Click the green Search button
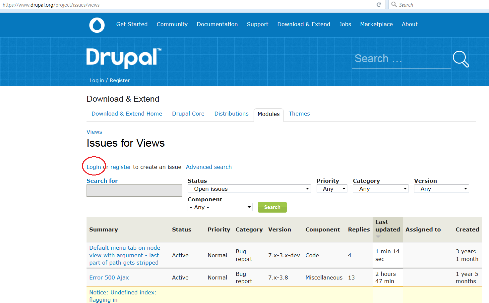 [272, 207]
